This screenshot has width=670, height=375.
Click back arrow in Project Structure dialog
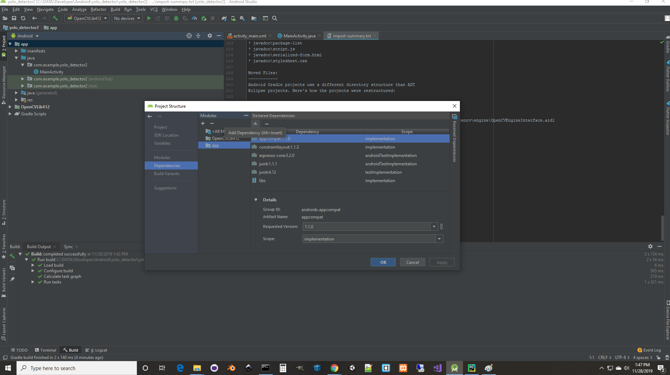tap(150, 116)
